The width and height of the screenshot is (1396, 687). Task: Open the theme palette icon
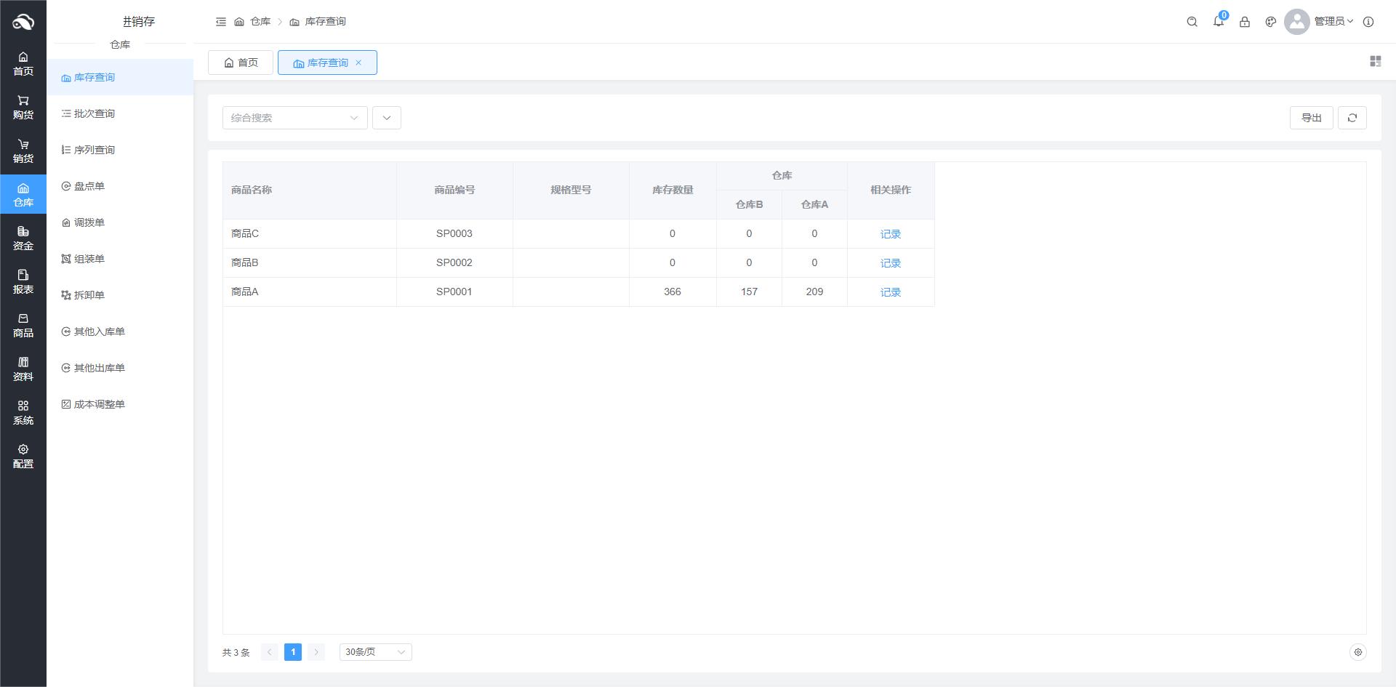[x=1270, y=22]
